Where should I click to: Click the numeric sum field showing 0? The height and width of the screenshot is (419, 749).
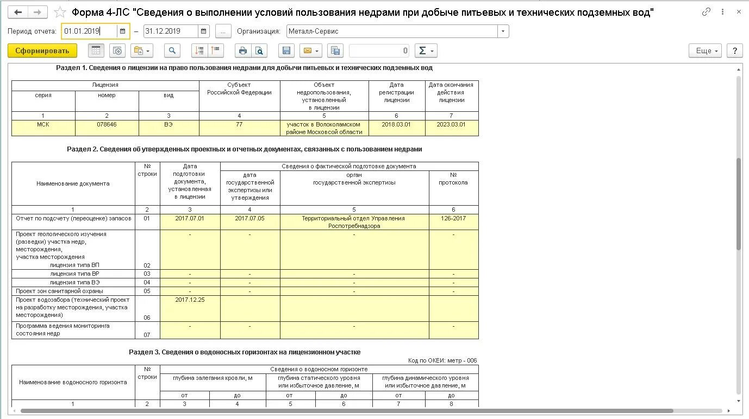[x=379, y=50]
